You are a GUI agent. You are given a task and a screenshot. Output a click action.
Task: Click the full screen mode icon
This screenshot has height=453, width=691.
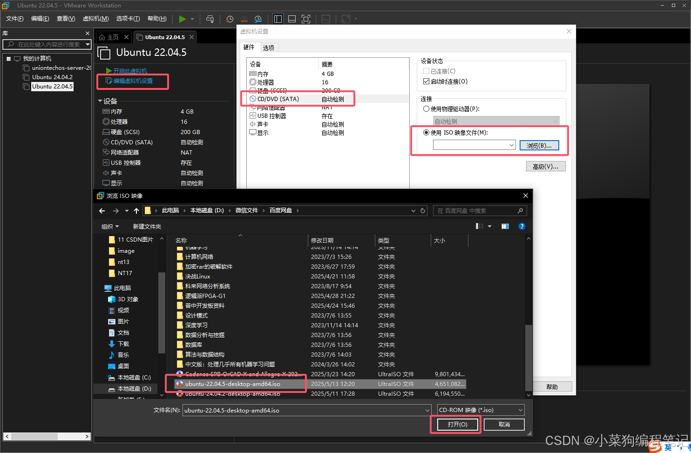pos(306,19)
